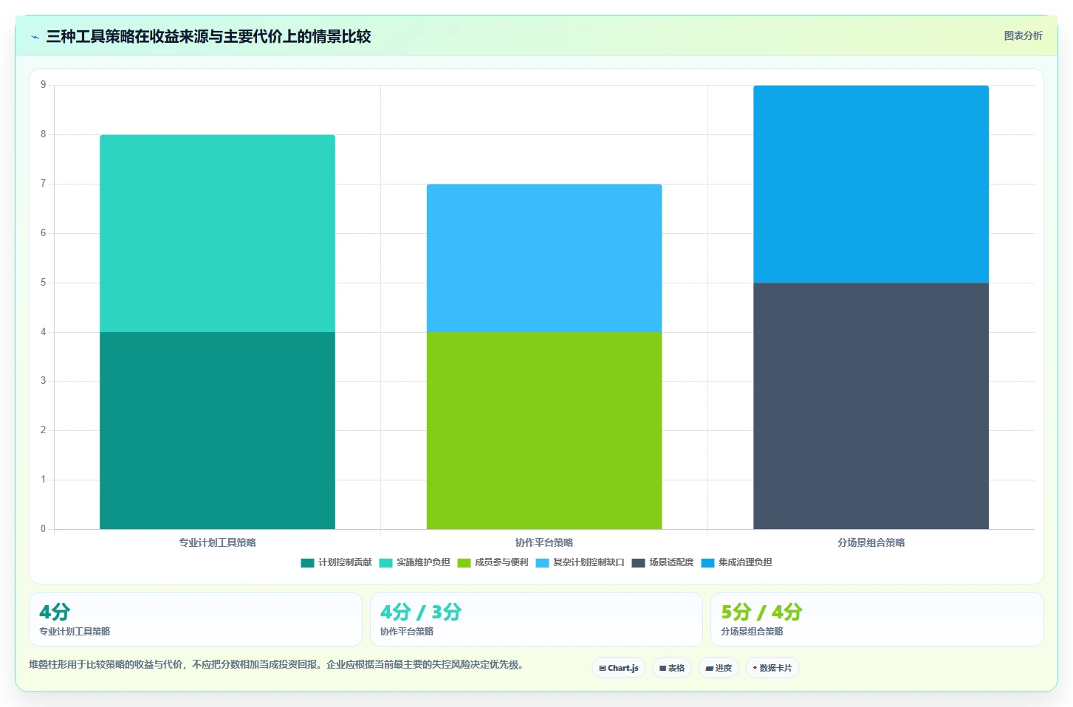Click the 5分 / 4分 score value
Image resolution: width=1073 pixels, height=707 pixels.
pyautogui.click(x=761, y=612)
